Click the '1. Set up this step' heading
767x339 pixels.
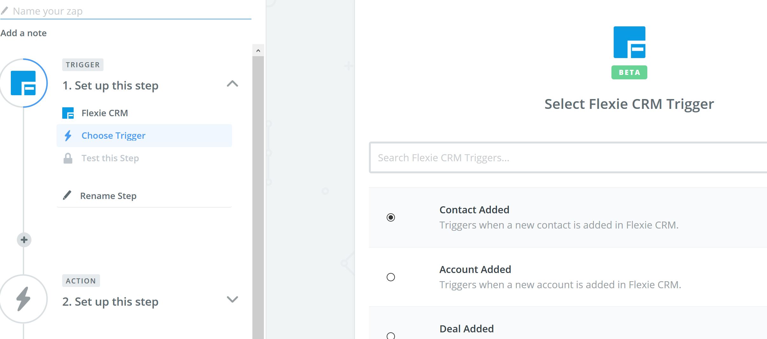[110, 86]
